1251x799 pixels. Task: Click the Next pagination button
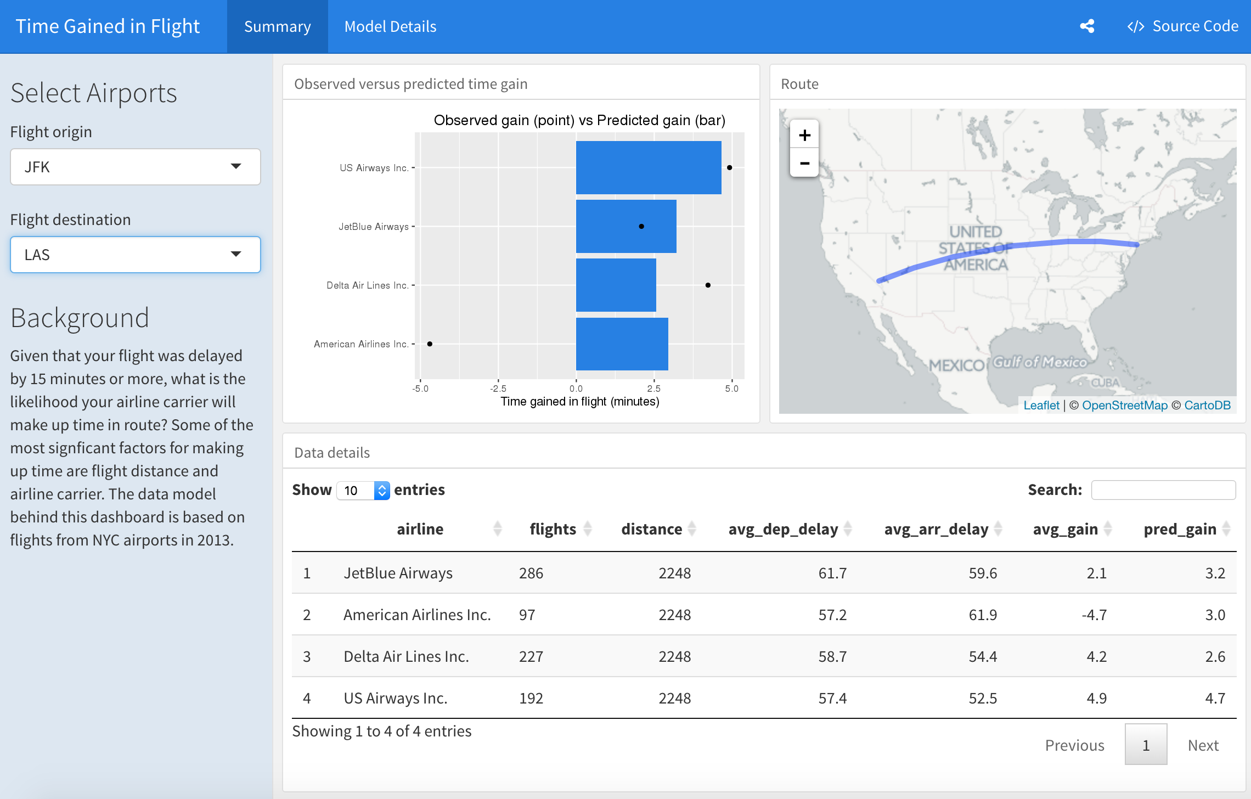click(1203, 745)
